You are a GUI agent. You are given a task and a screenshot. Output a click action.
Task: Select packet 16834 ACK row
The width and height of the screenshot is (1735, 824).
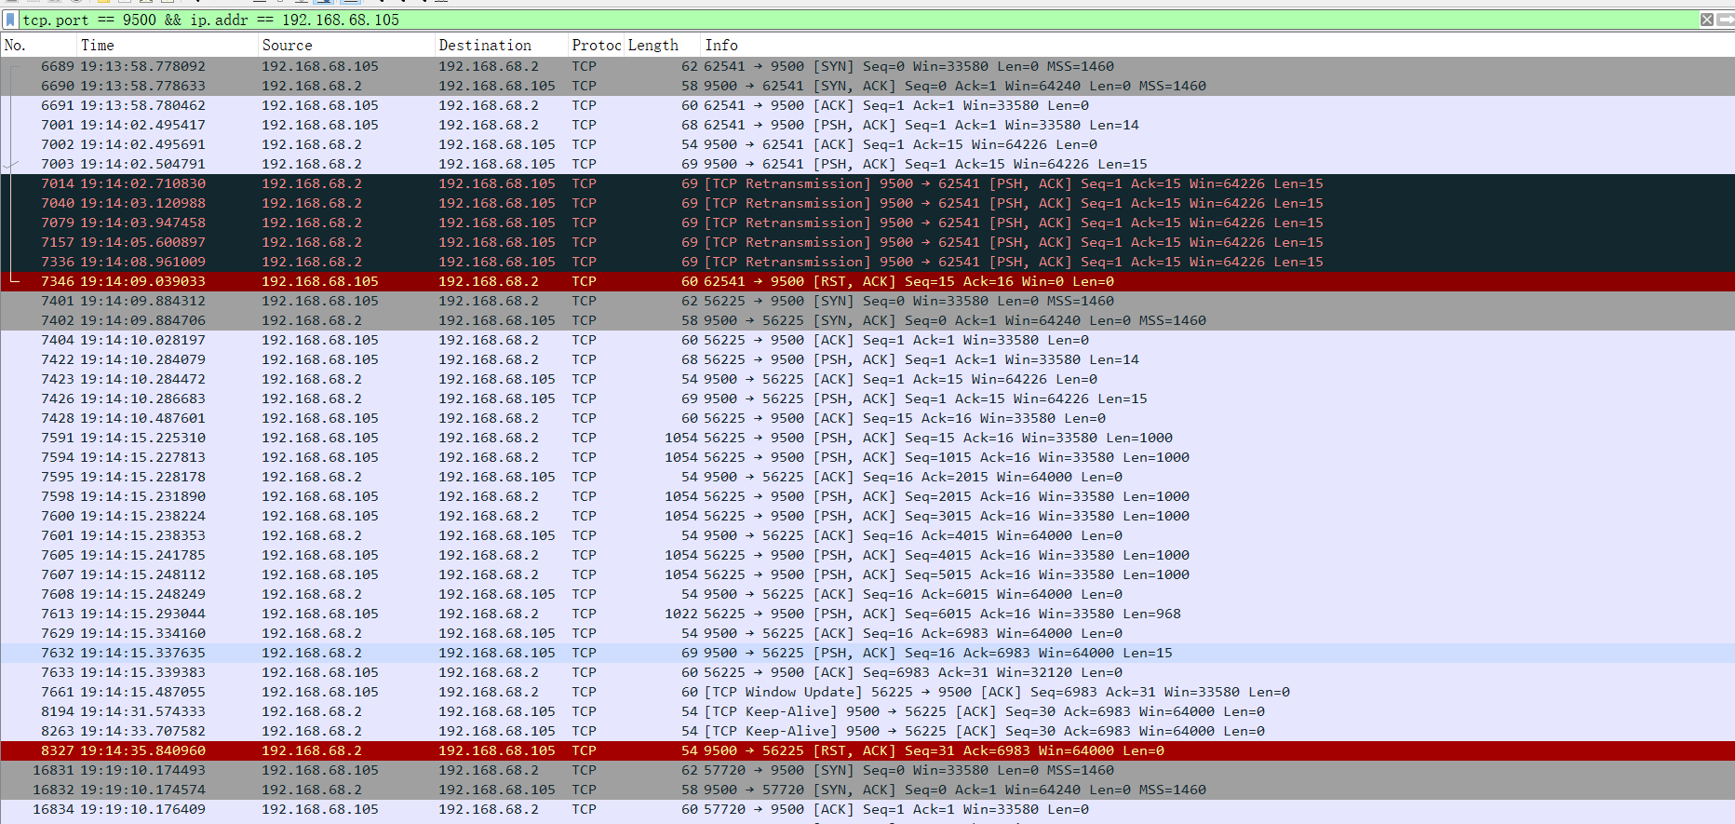[867, 809]
